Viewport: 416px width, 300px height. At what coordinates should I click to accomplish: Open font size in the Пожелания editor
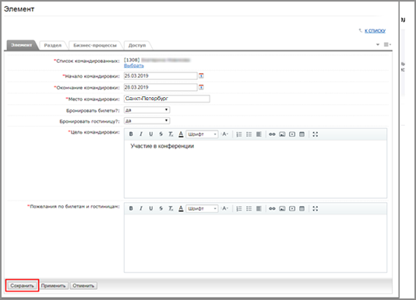pos(224,208)
